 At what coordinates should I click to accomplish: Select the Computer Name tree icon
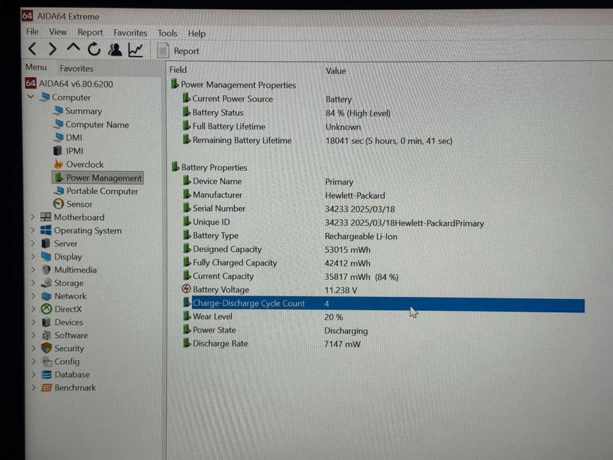point(58,124)
